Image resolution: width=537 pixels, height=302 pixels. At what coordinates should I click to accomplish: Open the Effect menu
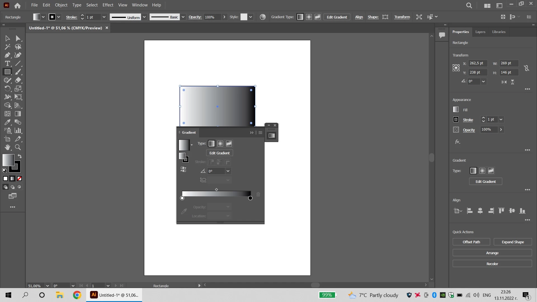point(108,5)
